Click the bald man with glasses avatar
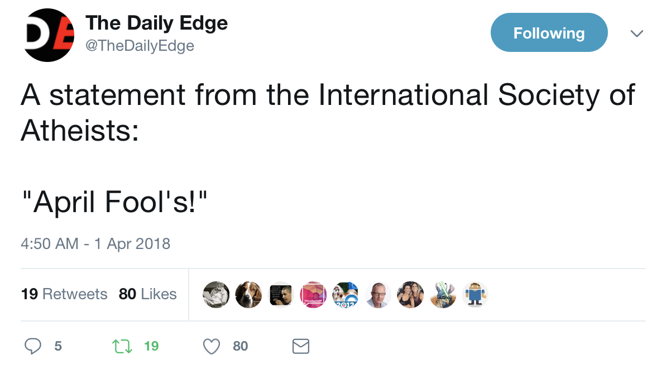This screenshot has height=374, width=671. 378,294
